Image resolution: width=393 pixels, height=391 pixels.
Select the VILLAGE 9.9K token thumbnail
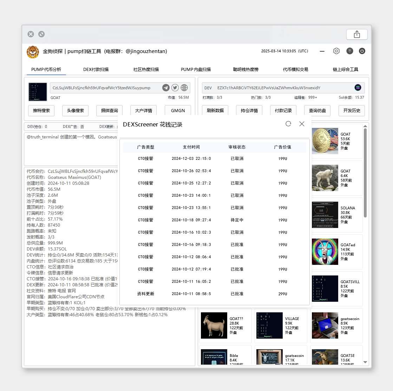(x=269, y=325)
